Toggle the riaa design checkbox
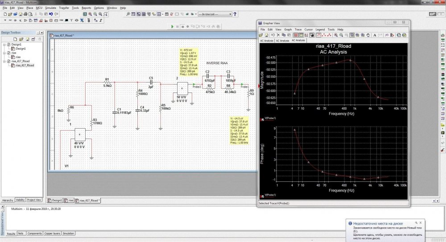The width and height of the screenshot is (446, 242). pyautogui.click(x=8, y=53)
